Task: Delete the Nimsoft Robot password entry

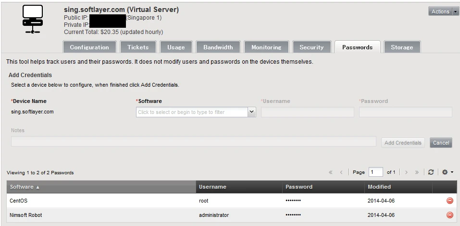Action: 450,215
